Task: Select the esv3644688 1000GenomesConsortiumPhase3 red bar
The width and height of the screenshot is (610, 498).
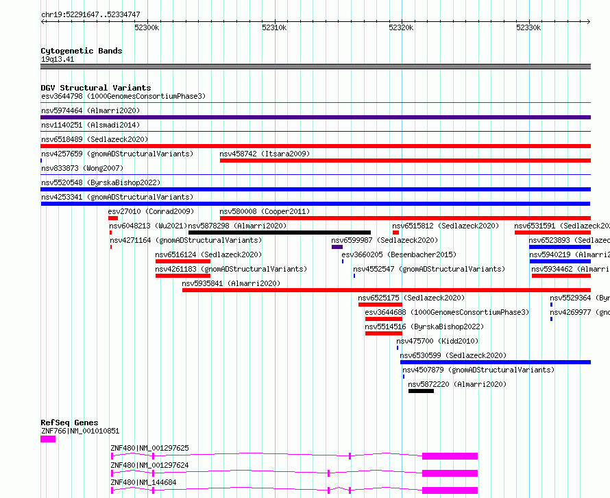Action: (x=384, y=319)
